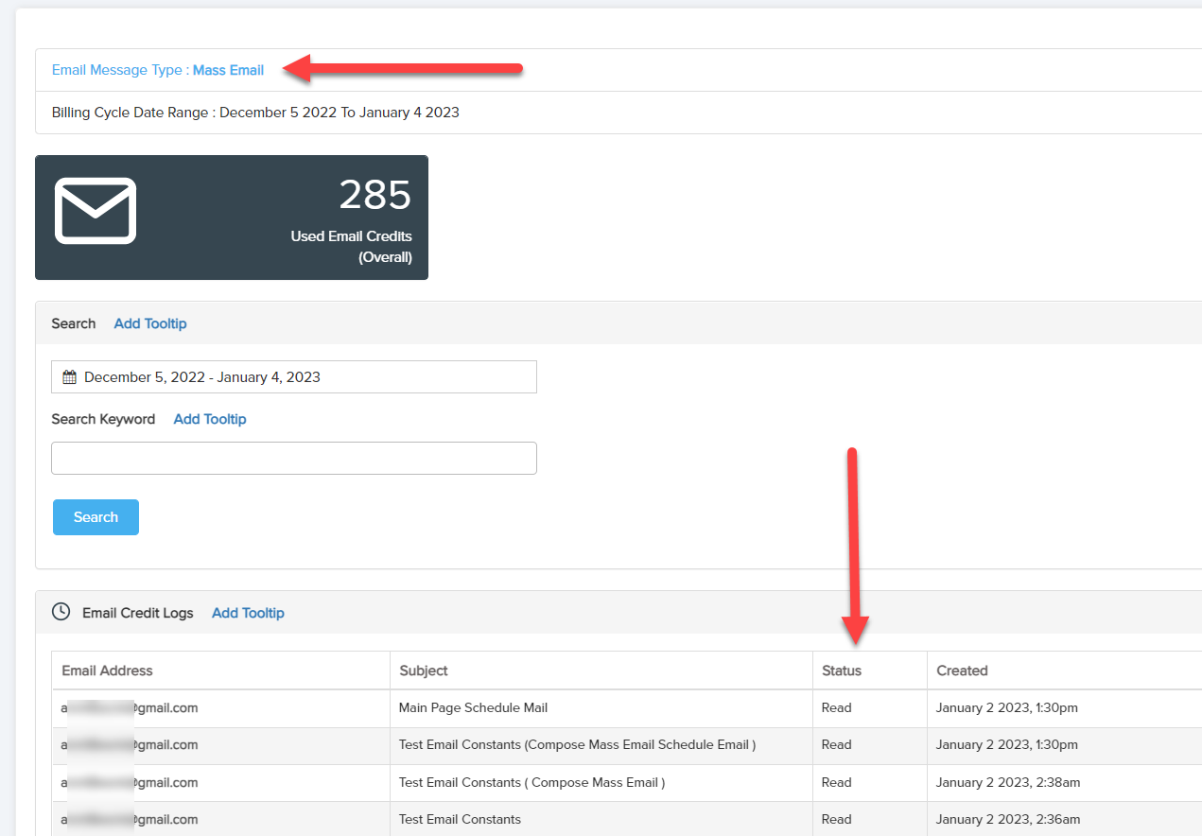Image resolution: width=1202 pixels, height=836 pixels.
Task: Click the calendar icon in the date field
Action: [x=69, y=376]
